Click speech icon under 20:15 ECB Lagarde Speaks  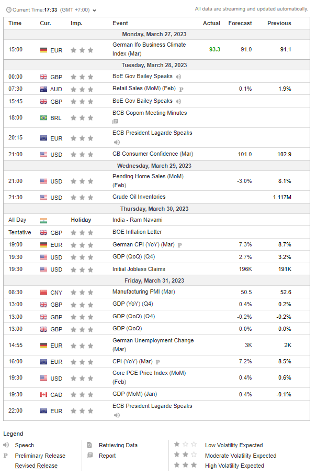tap(117, 142)
